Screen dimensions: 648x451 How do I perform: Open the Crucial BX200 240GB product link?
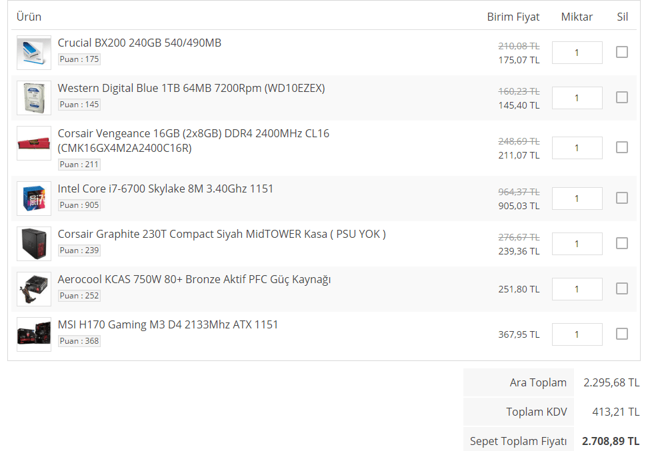(x=139, y=43)
